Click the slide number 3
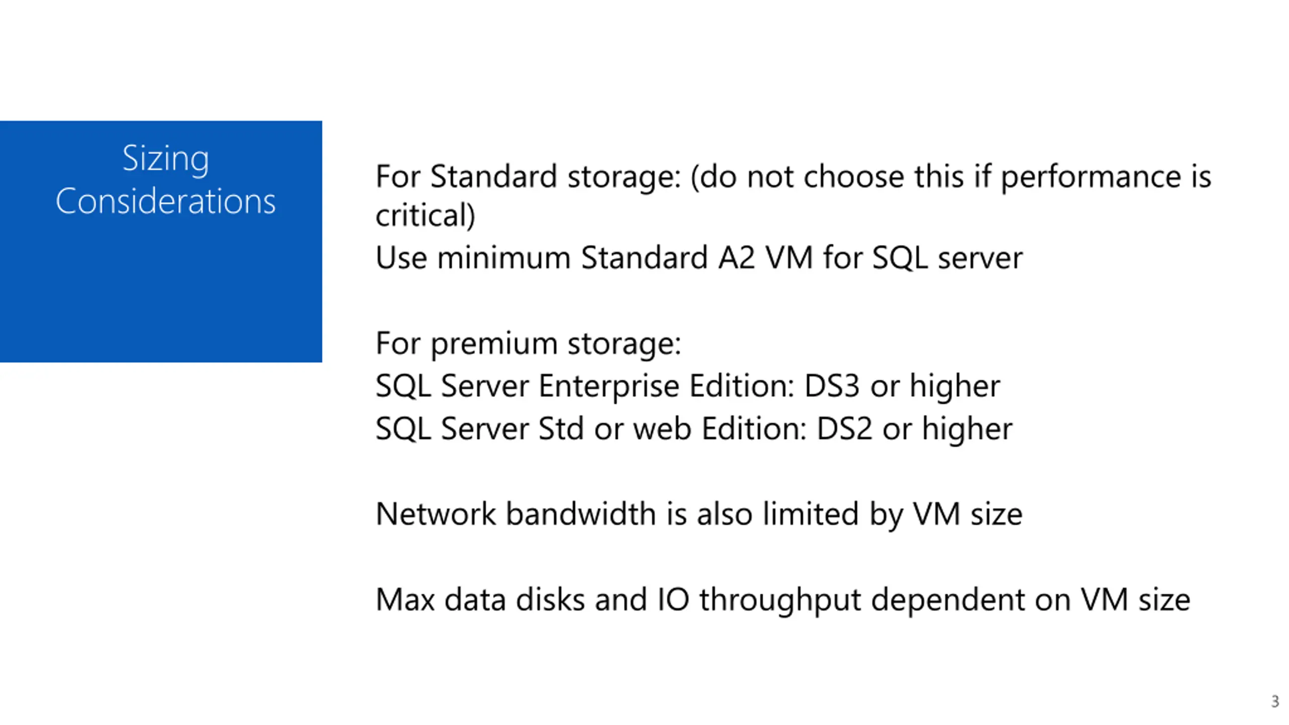The width and height of the screenshot is (1289, 725). pos(1274,701)
